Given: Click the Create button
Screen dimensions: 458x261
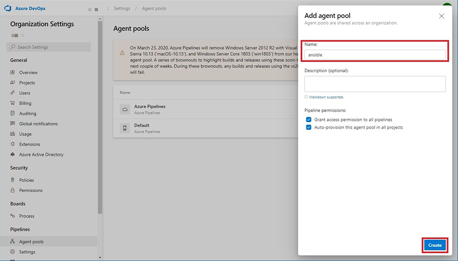Looking at the screenshot, I should (435, 245).
